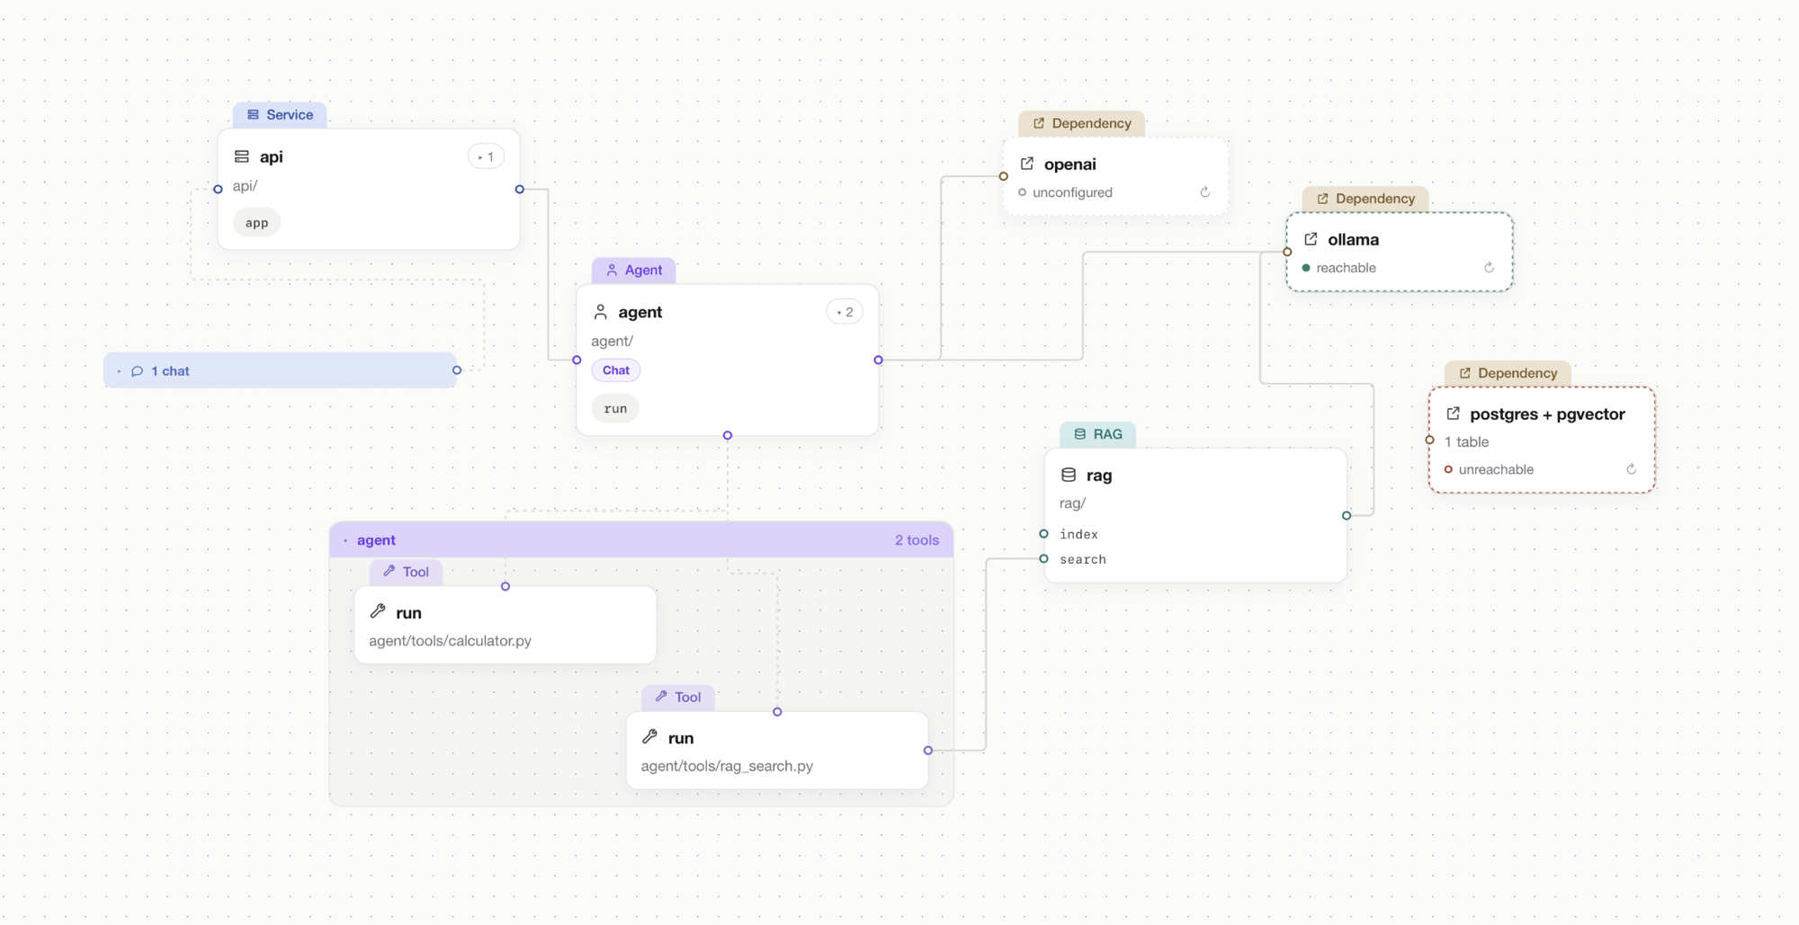Viewport: 1799px width, 925px height.
Task: Expand the api node count badge 1
Action: click(x=486, y=156)
